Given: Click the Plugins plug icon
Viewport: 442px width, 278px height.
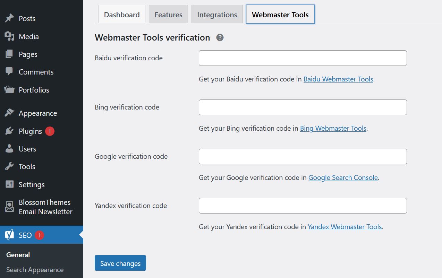Looking at the screenshot, I should coord(9,131).
